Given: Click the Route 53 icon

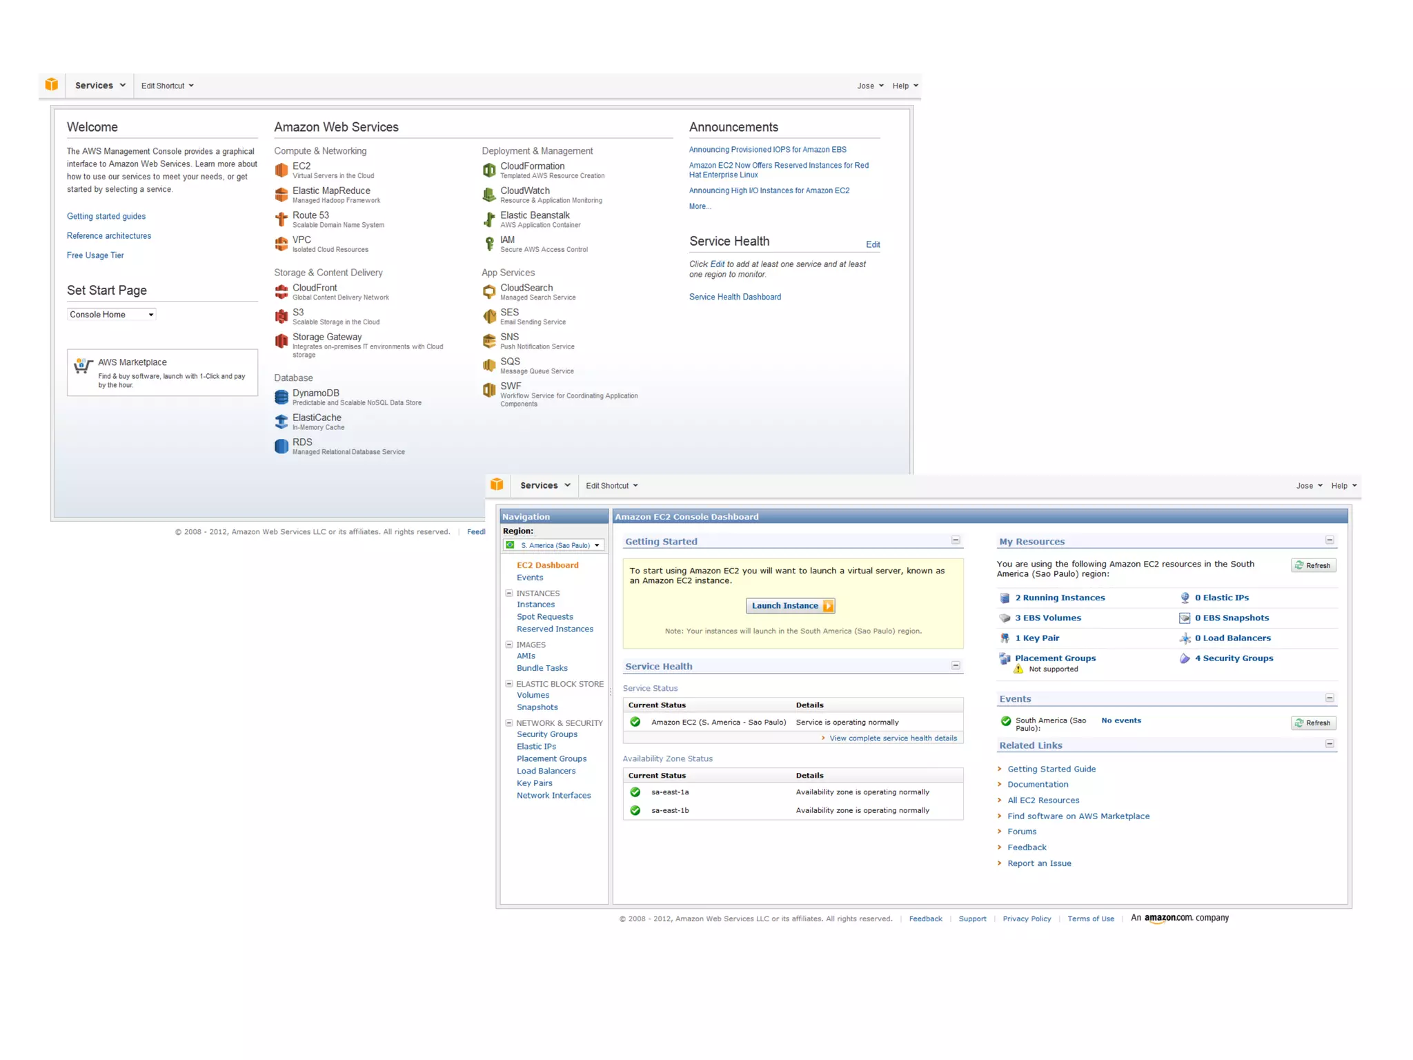Looking at the screenshot, I should point(281,219).
